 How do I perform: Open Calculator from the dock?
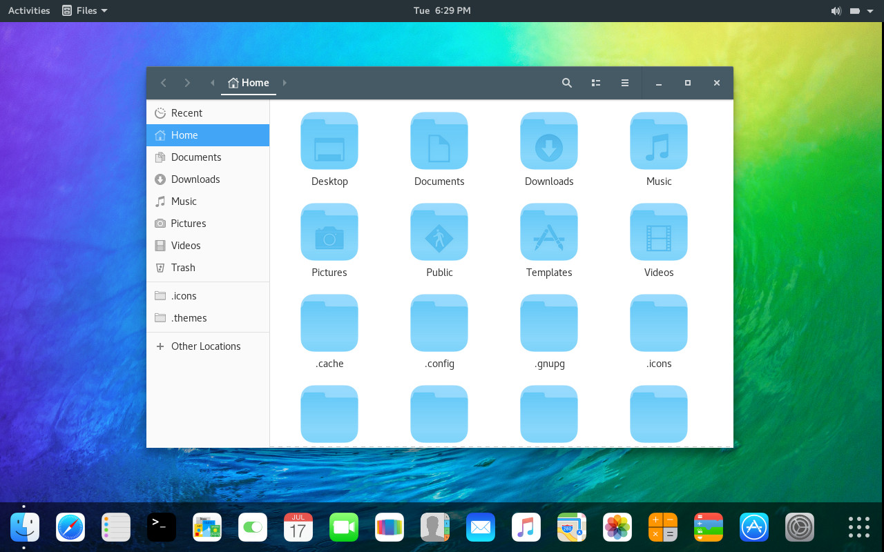(662, 526)
